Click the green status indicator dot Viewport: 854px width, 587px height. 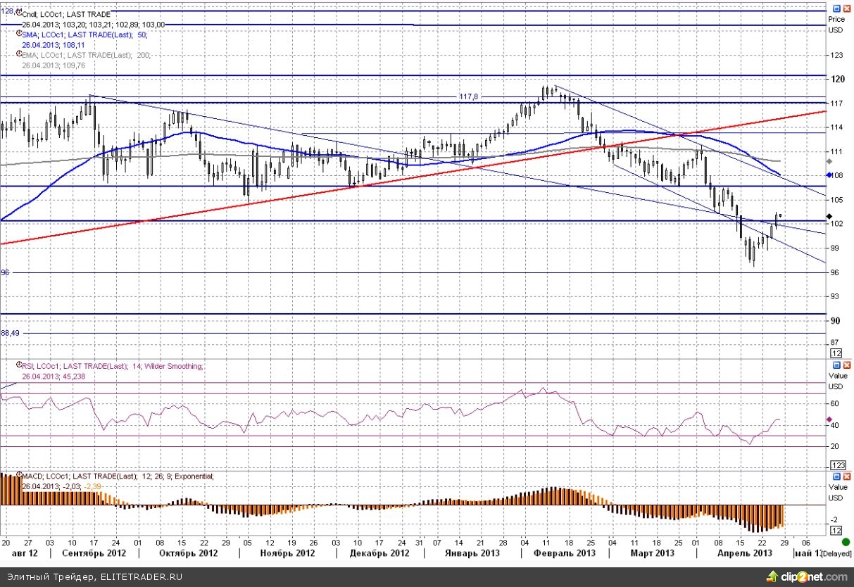845,542
